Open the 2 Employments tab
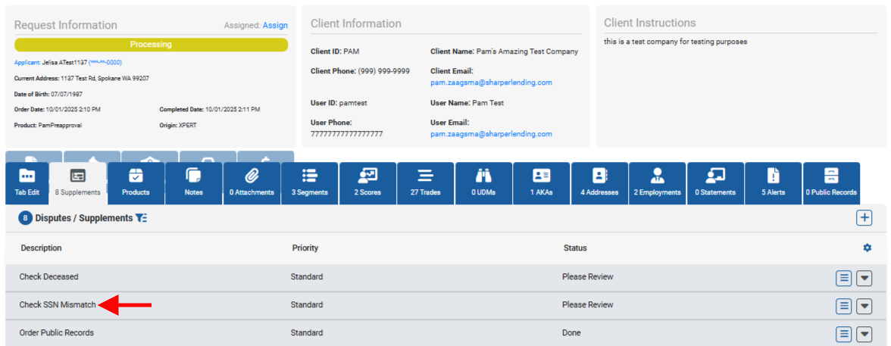This screenshot has height=346, width=891. tap(658, 183)
